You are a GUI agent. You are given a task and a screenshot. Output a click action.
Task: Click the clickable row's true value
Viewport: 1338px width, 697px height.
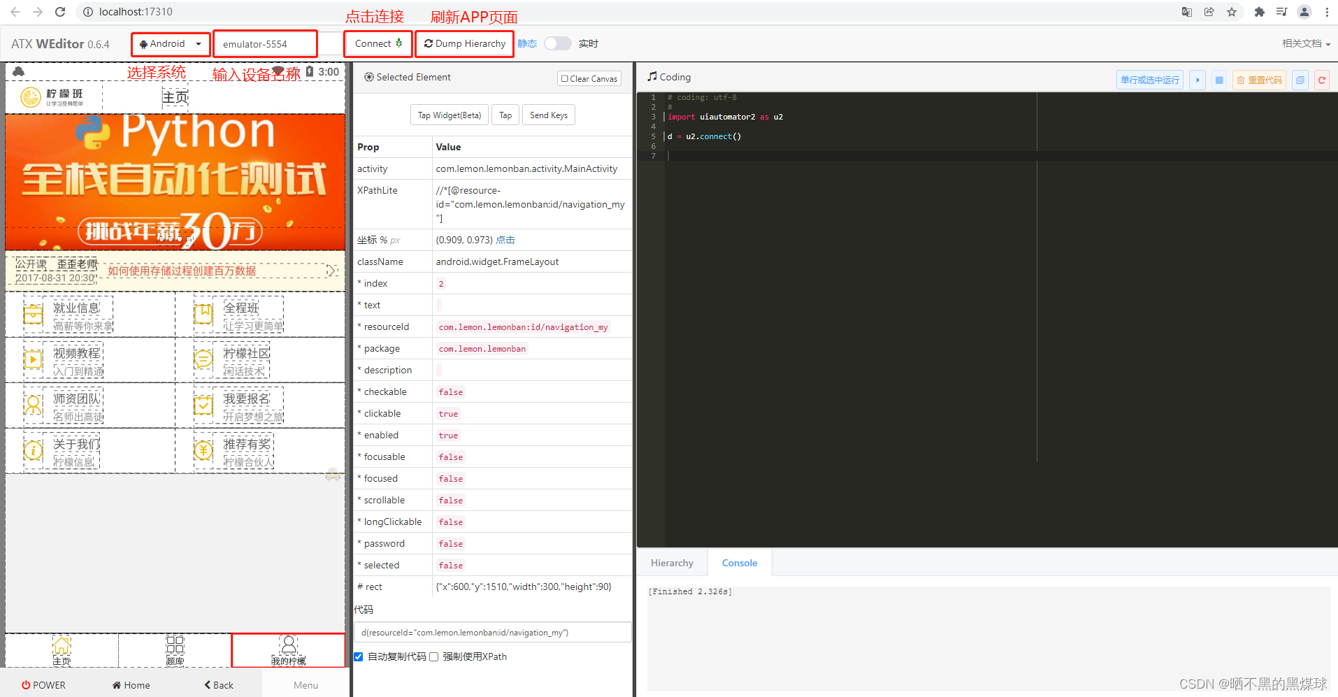tap(448, 414)
